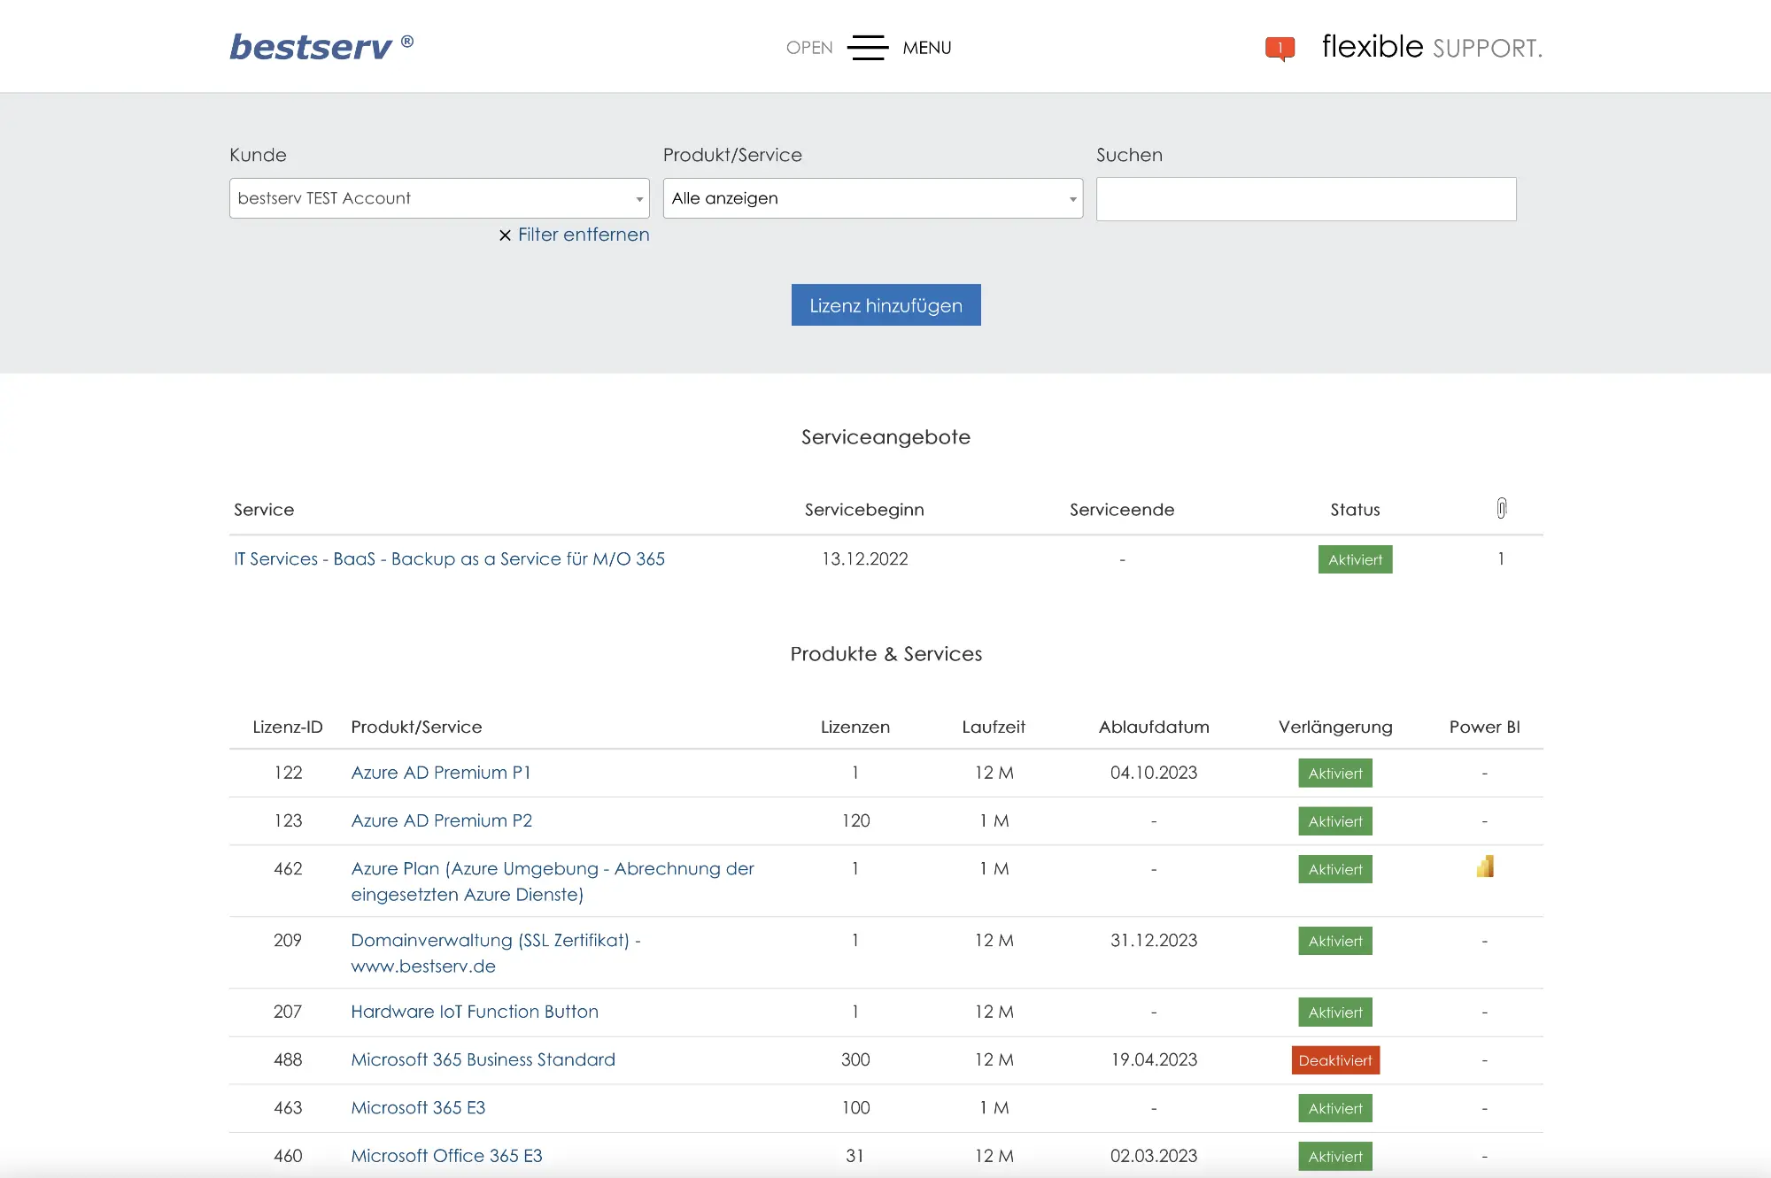Click Lizenz-ID 462 cell

click(288, 869)
